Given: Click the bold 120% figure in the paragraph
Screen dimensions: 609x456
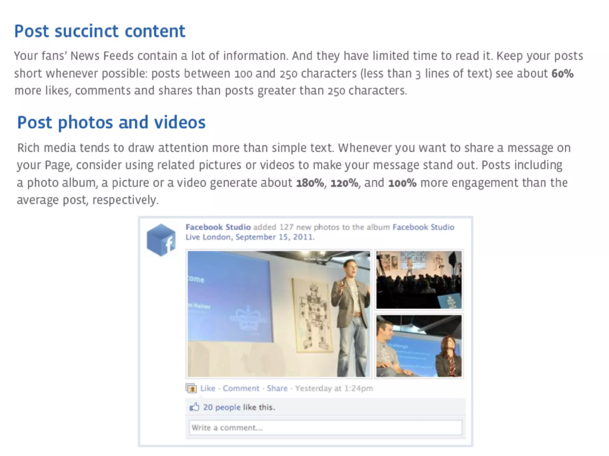Looking at the screenshot, I should pyautogui.click(x=344, y=183).
